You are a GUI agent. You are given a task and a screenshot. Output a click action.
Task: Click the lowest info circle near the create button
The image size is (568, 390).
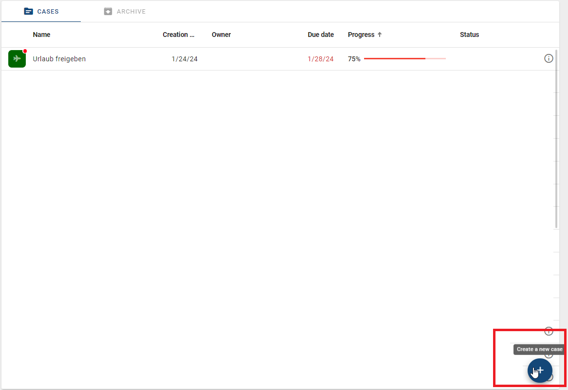click(x=549, y=377)
